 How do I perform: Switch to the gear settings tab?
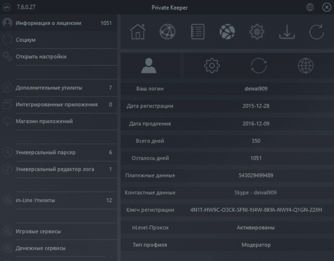(x=212, y=66)
